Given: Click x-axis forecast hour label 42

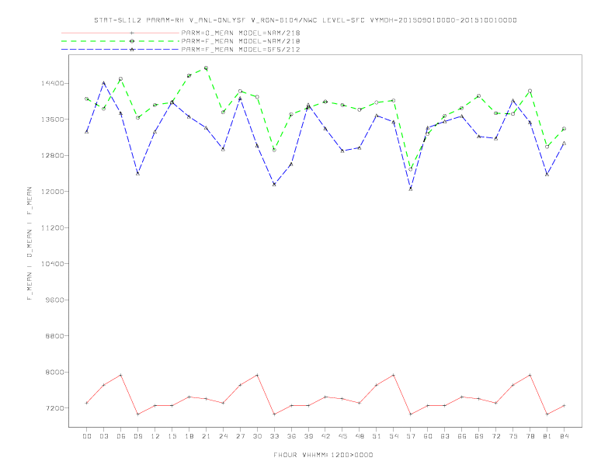Looking at the screenshot, I should (x=325, y=436).
